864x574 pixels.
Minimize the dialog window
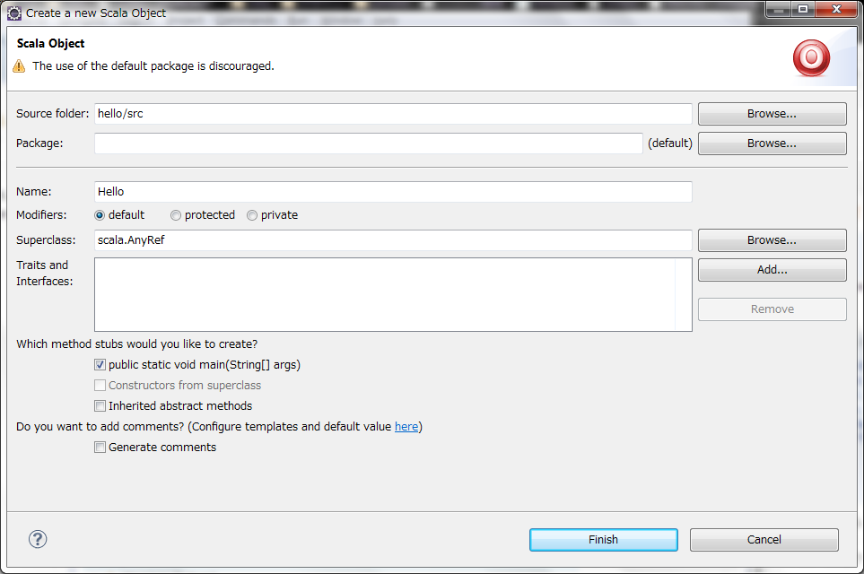(779, 9)
